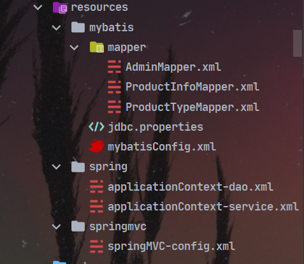Collapse the resources folder chevron
The width and height of the screenshot is (304, 264).
coord(38,8)
